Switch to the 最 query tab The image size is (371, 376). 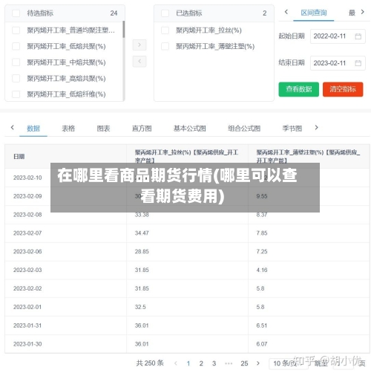coord(352,13)
